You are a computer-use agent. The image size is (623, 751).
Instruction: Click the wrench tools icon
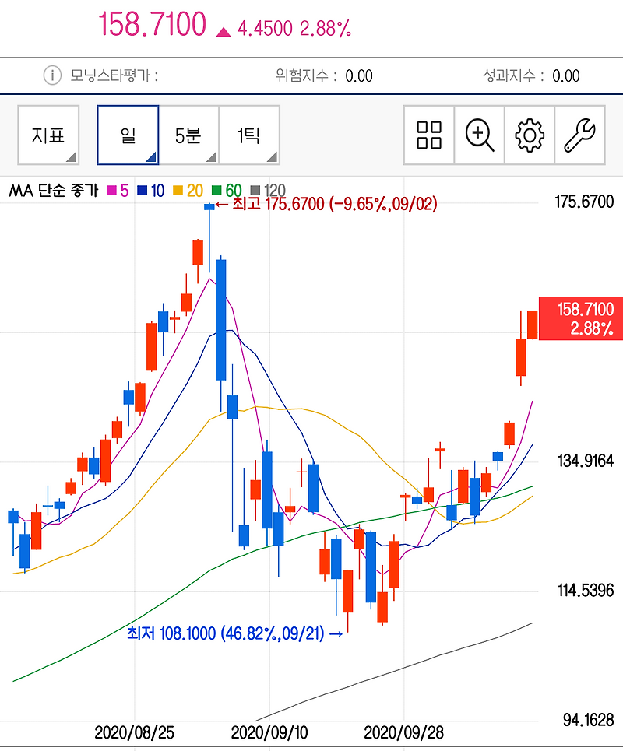click(x=579, y=134)
